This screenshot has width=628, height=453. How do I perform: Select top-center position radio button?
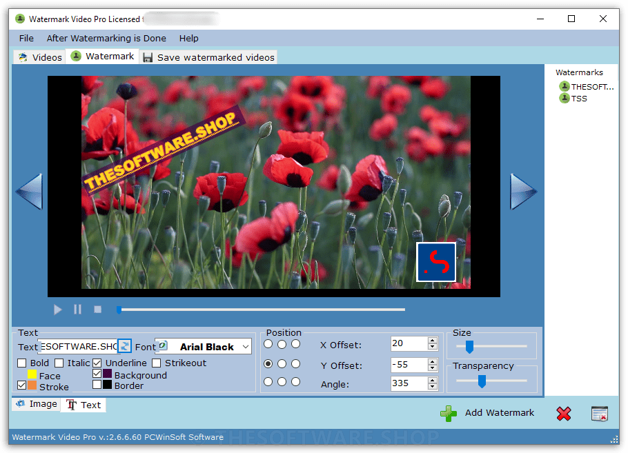coord(282,344)
